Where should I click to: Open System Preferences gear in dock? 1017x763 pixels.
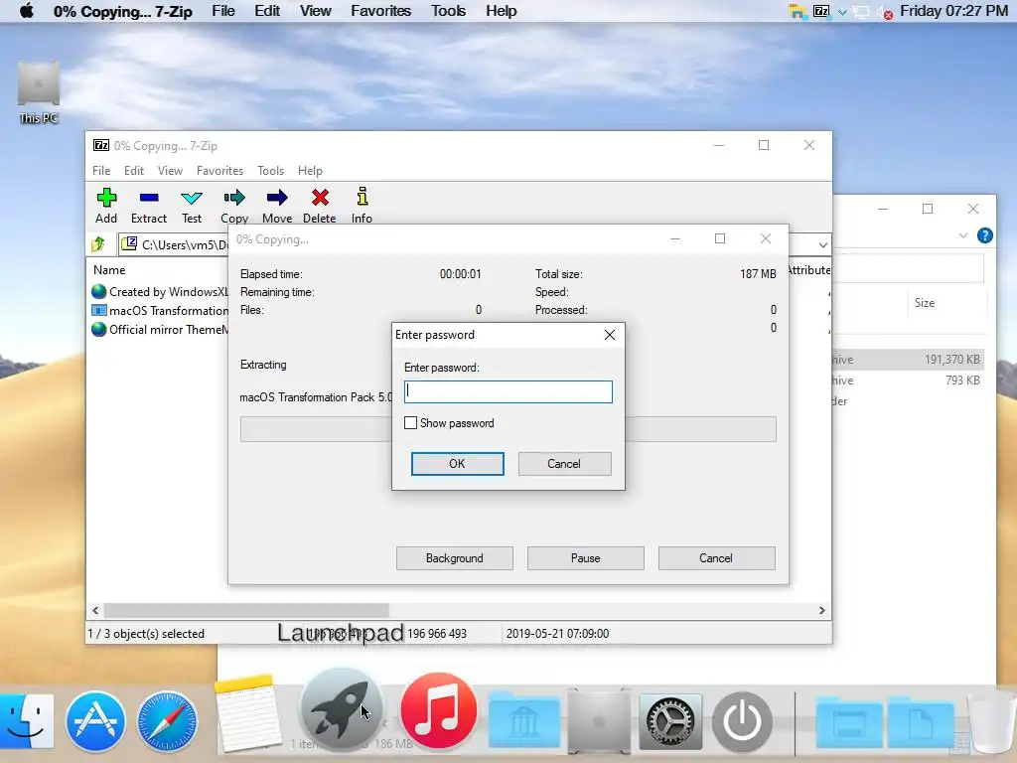coord(670,721)
